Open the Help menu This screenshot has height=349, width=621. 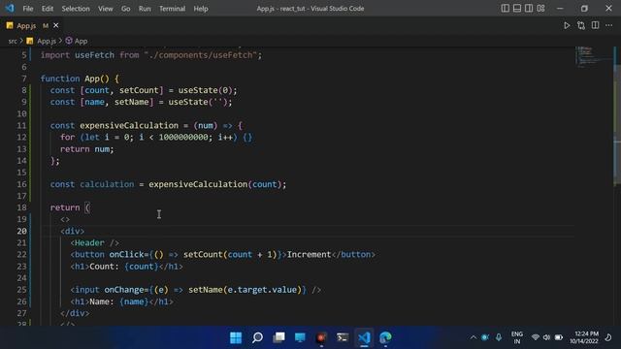pyautogui.click(x=201, y=9)
